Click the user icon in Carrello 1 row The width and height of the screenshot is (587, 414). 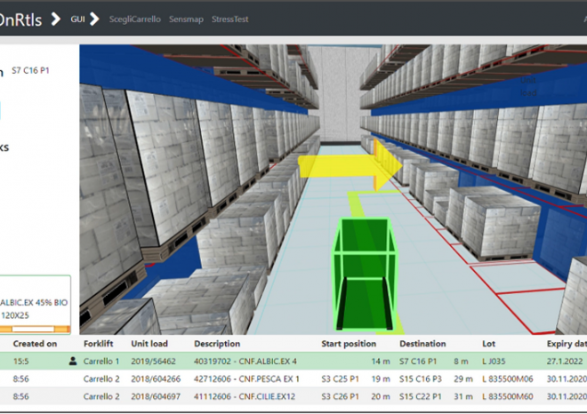(73, 361)
